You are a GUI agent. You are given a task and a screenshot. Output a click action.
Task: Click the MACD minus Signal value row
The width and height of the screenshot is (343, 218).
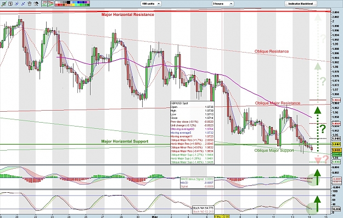pos(196,179)
